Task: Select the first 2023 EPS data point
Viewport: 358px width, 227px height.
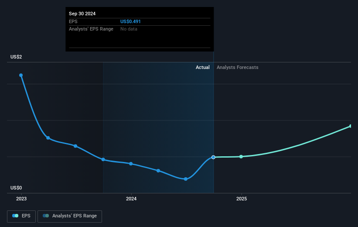Action: pyautogui.click(x=21, y=75)
